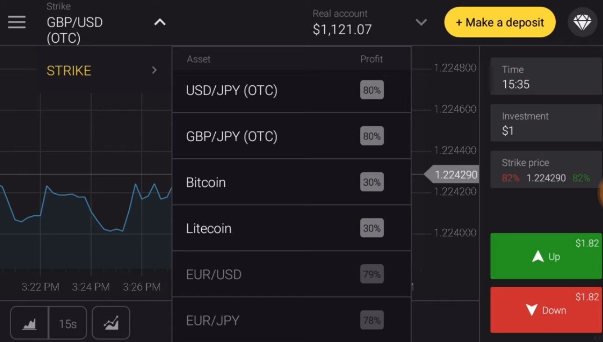Expand the Real account dropdown arrow
This screenshot has height=342, width=603.
pos(421,22)
